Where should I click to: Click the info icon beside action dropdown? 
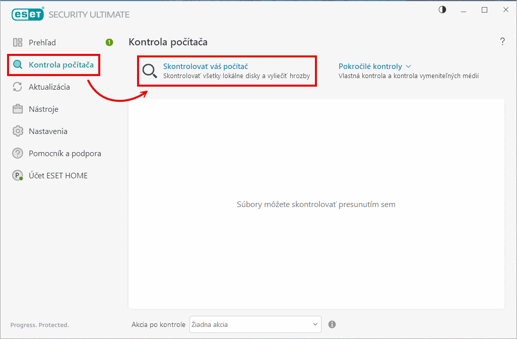tap(332, 324)
